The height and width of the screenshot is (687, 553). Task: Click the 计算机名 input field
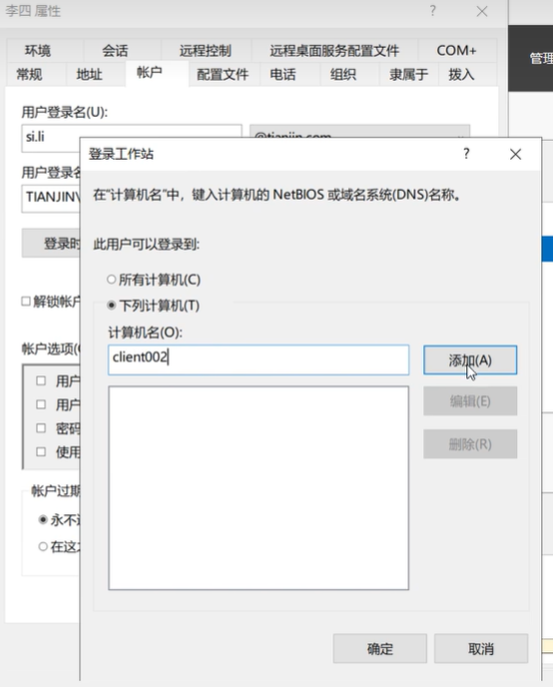tap(259, 359)
